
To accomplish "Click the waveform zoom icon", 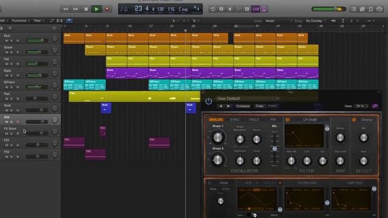I will click(333, 21).
